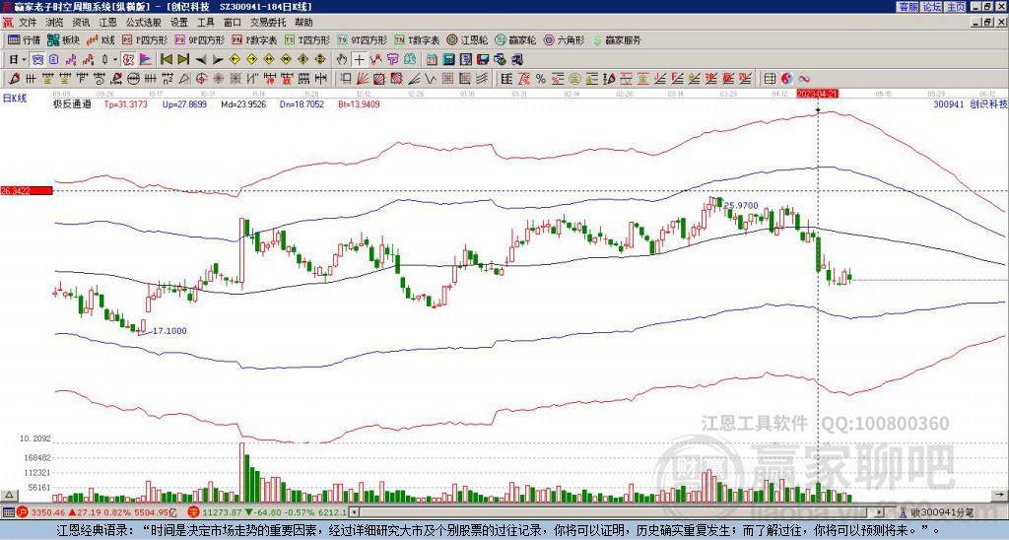Open the P四方形 tool

145,39
